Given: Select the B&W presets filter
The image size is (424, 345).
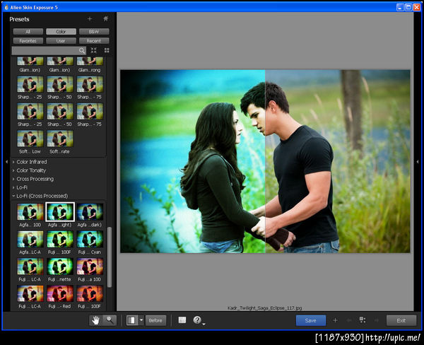Looking at the screenshot, I should [94, 32].
